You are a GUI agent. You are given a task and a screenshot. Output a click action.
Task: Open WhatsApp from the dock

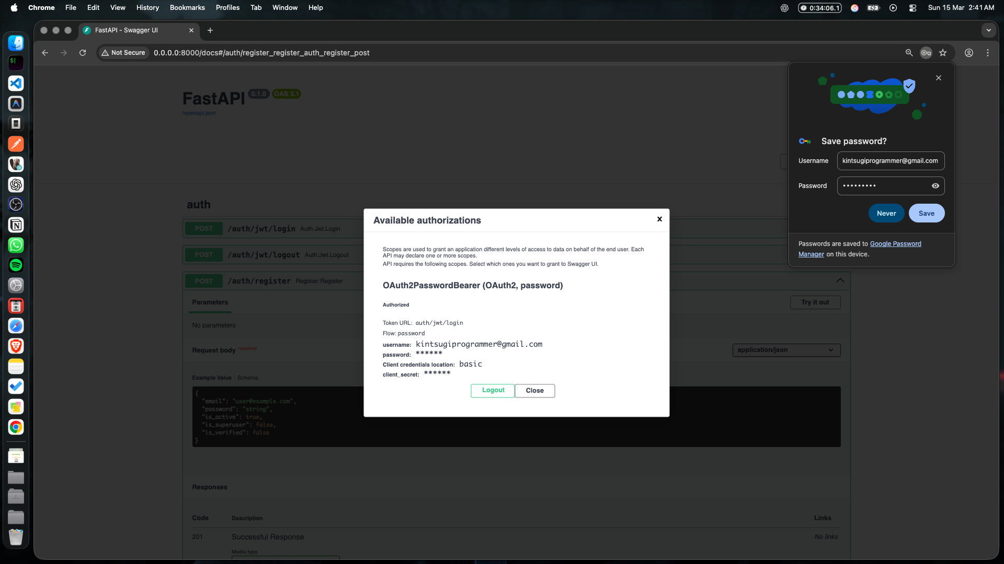tap(16, 245)
